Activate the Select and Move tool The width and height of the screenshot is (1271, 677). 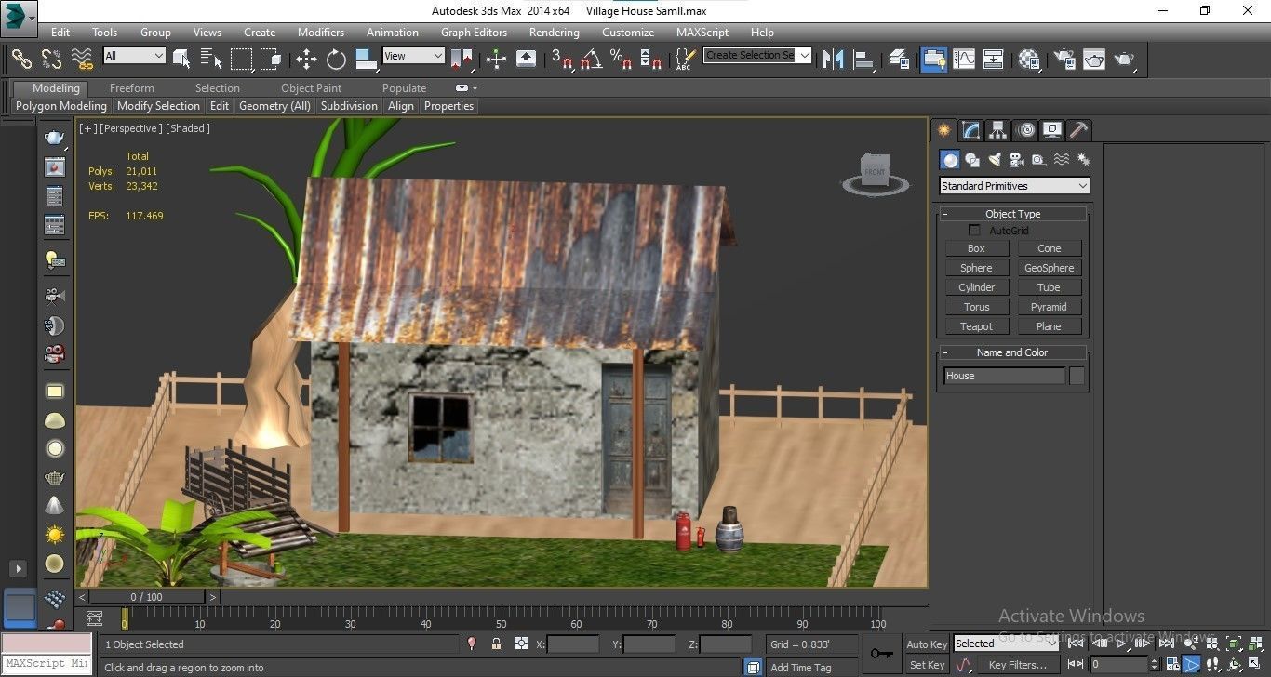point(307,59)
